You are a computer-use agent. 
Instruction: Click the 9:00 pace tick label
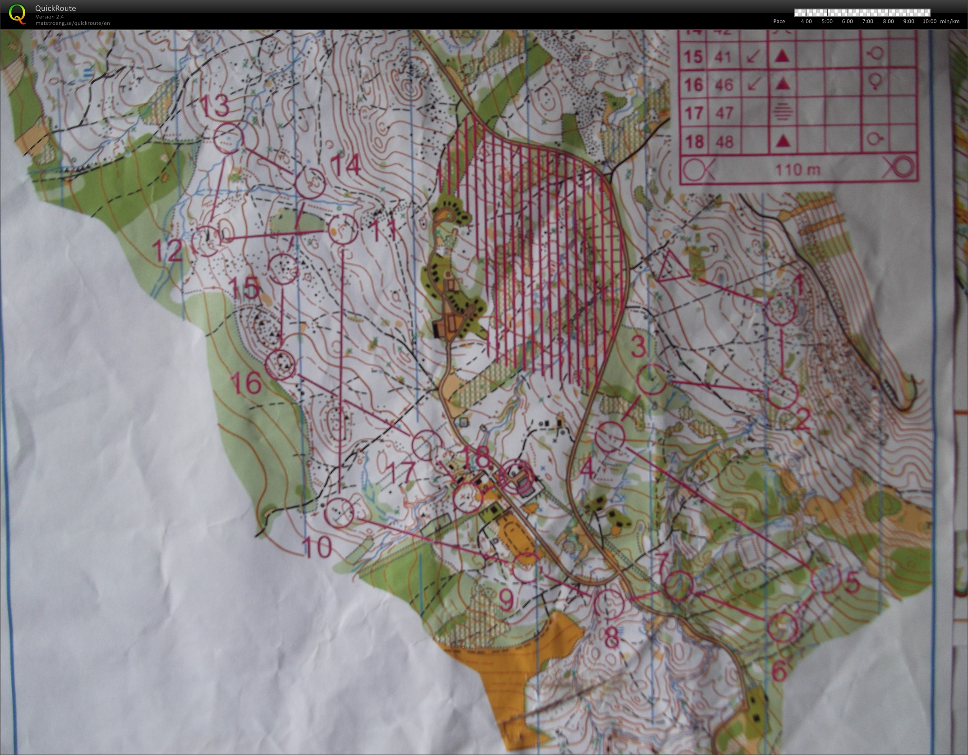(x=909, y=21)
